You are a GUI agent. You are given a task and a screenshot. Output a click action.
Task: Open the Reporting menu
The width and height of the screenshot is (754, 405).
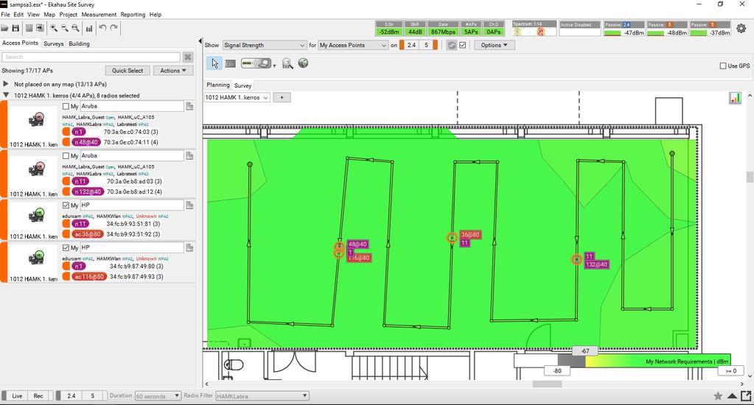click(133, 15)
